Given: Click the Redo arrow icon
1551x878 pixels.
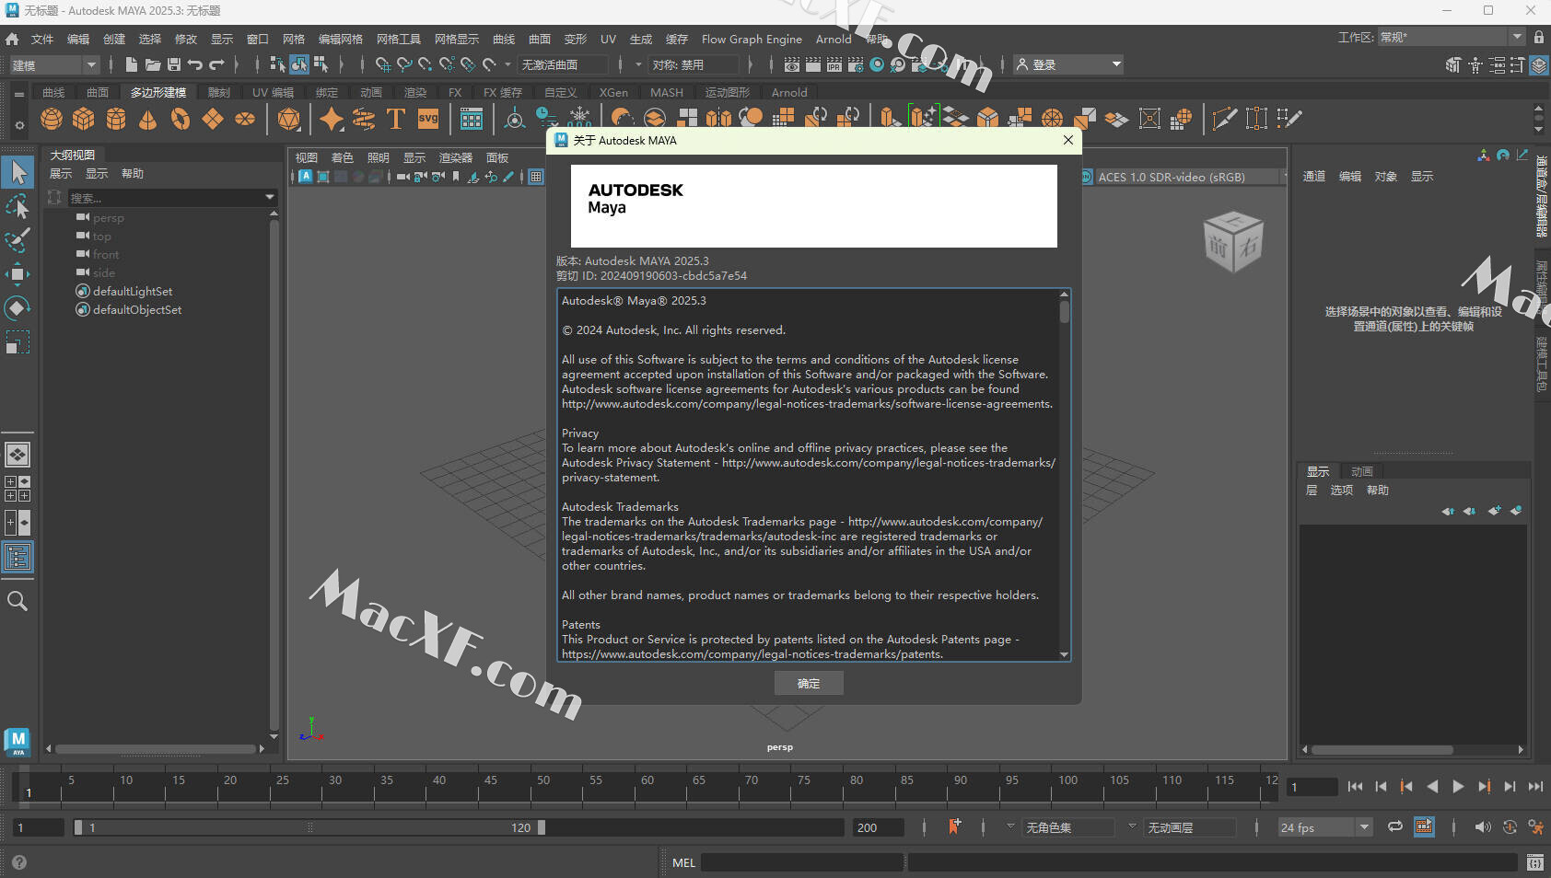Looking at the screenshot, I should (217, 64).
